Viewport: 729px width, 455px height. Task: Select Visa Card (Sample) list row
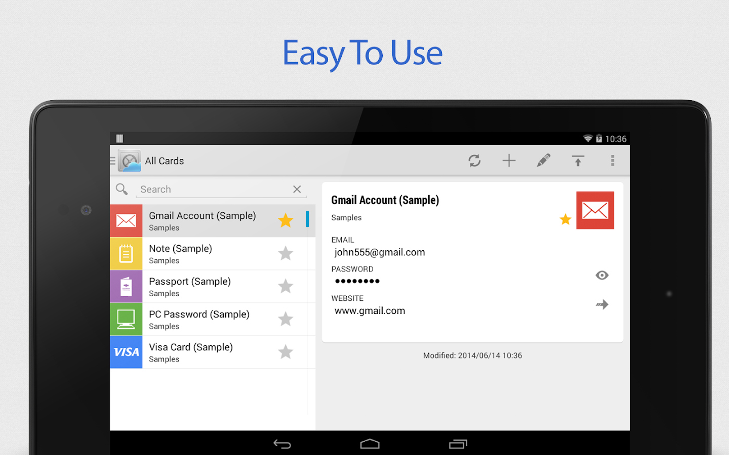(213, 352)
